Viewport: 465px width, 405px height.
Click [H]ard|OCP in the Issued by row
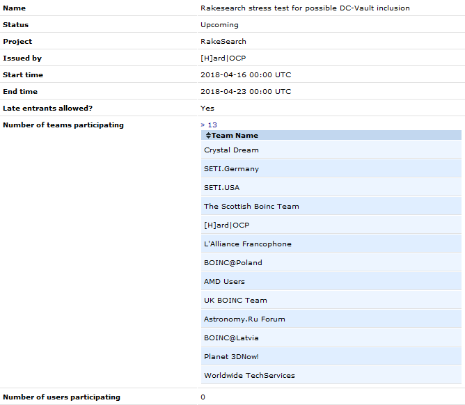point(223,58)
